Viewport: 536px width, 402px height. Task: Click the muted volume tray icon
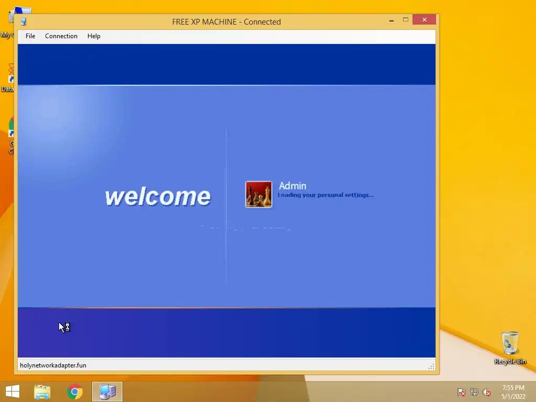[x=487, y=392]
